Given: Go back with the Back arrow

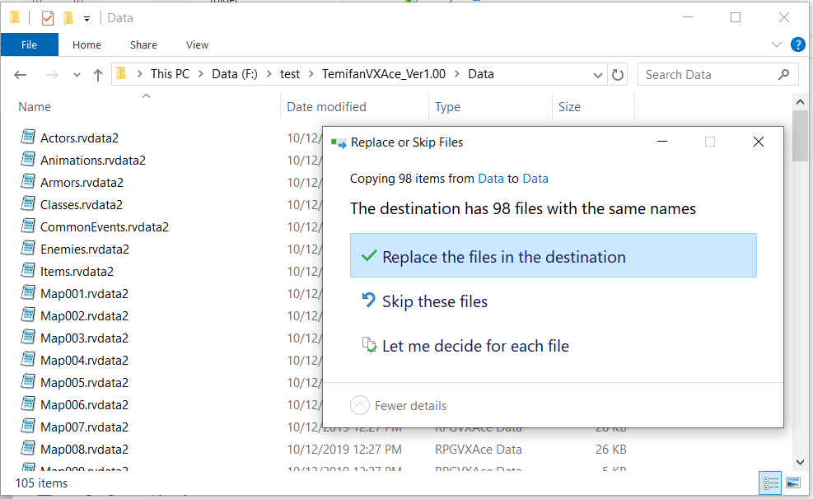Looking at the screenshot, I should coord(21,75).
